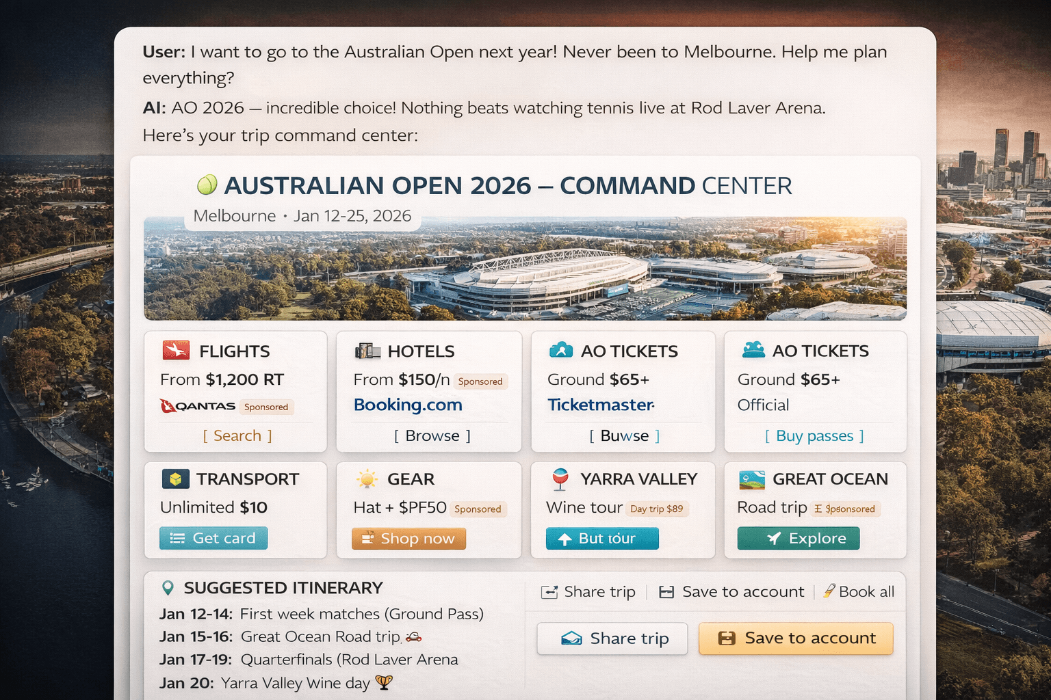This screenshot has width=1051, height=700.
Task: Click the Transport card cube icon
Action: (x=176, y=479)
